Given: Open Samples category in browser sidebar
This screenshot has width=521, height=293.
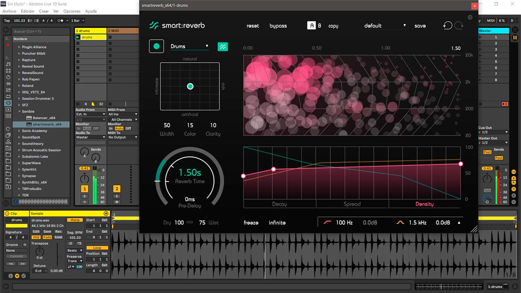Looking at the screenshot, I should pos(9,116).
